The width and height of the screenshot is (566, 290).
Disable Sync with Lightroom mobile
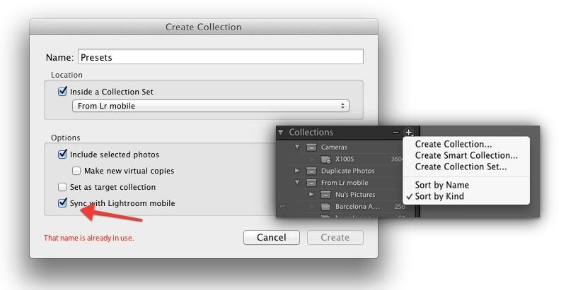click(x=63, y=203)
